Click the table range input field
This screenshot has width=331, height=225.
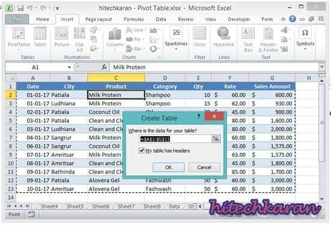tap(175, 139)
